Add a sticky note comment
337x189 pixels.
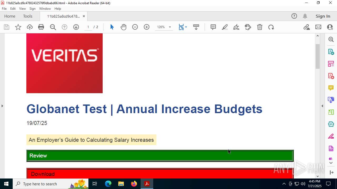coord(213,27)
